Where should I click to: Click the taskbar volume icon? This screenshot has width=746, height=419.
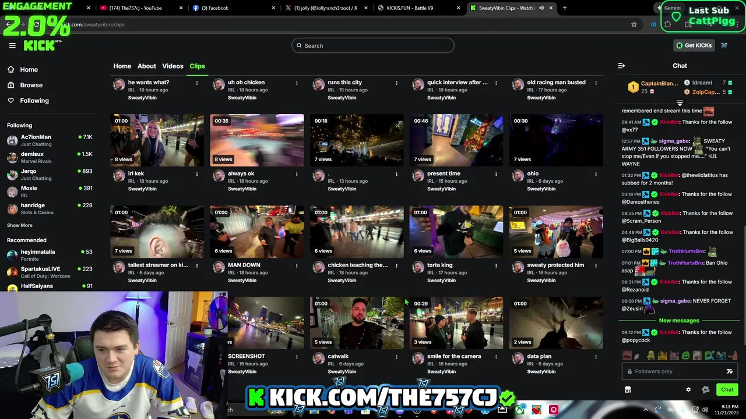click(x=704, y=410)
